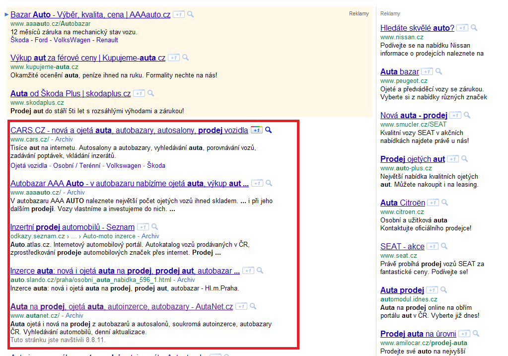The height and width of the screenshot is (356, 508).
Task: Open Inzertní prodej automobilů - Seznam result
Action: (72, 227)
